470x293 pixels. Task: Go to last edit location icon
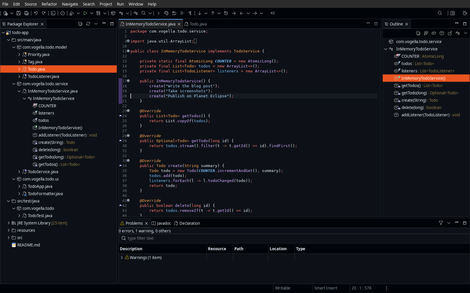226,13
